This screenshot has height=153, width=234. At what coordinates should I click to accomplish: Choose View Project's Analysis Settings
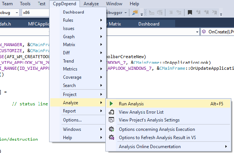tap(169, 120)
